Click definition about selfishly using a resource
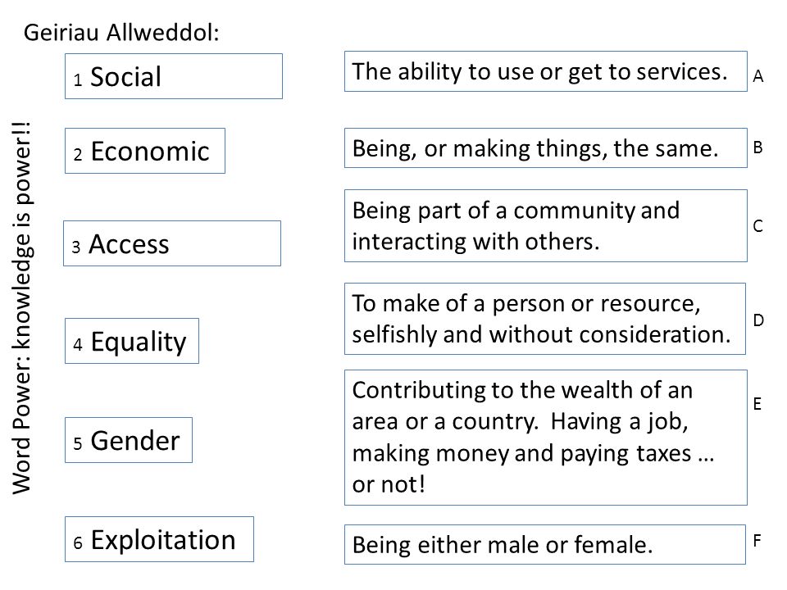The height and width of the screenshot is (590, 787). (545, 319)
